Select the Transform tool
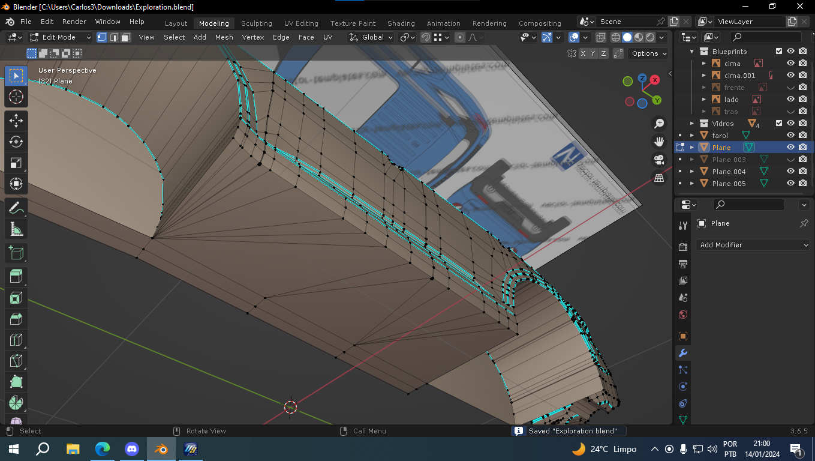This screenshot has width=815, height=461. tap(16, 184)
